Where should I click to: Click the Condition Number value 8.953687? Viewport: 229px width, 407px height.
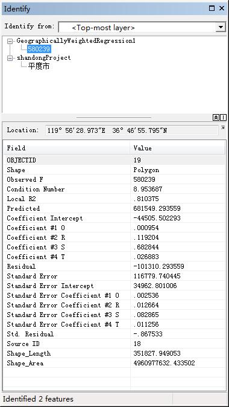pyautogui.click(x=148, y=189)
